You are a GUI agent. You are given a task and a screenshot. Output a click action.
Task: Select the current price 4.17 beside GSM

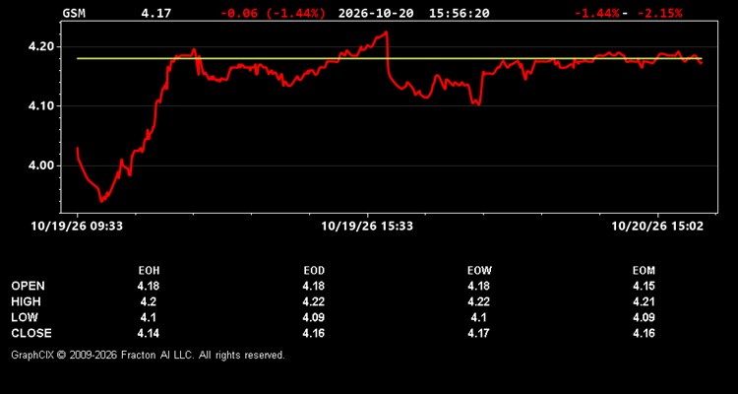point(156,13)
